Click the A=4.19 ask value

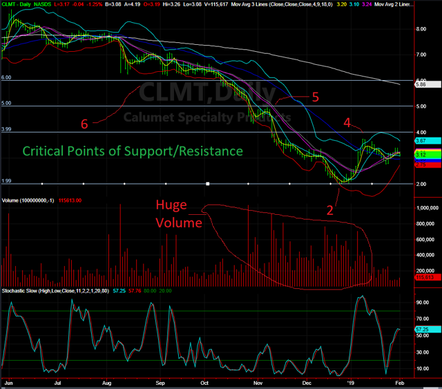tap(132, 4)
